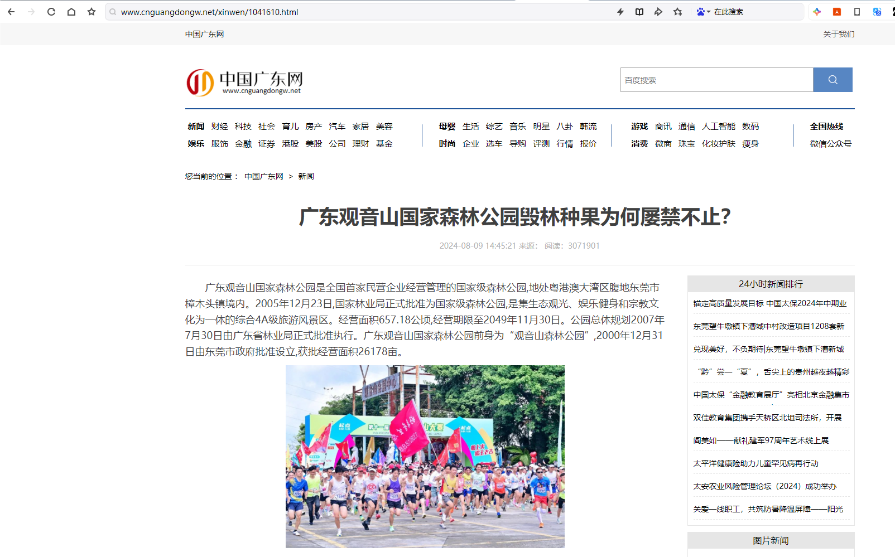Click the browser back arrow
The image size is (895, 557).
click(x=11, y=12)
